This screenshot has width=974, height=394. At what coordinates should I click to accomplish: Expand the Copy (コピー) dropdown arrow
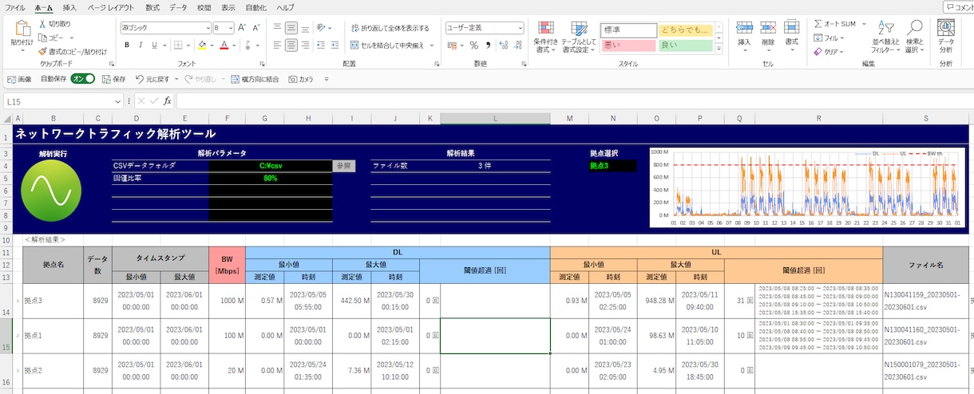coord(73,37)
